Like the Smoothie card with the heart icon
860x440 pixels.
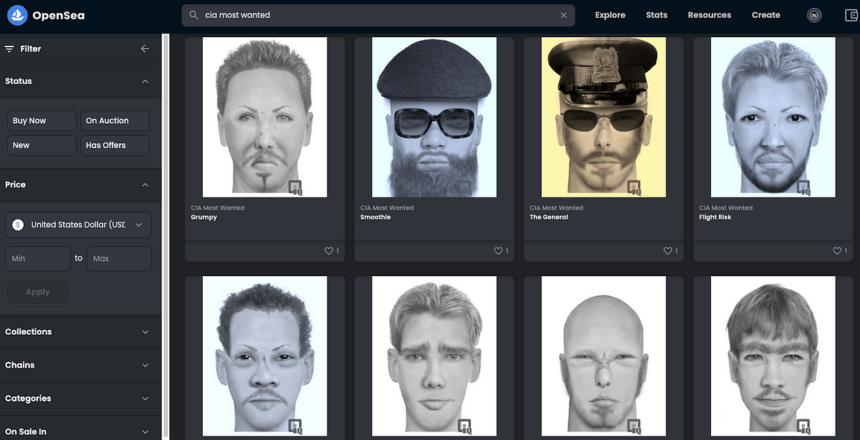pos(498,251)
